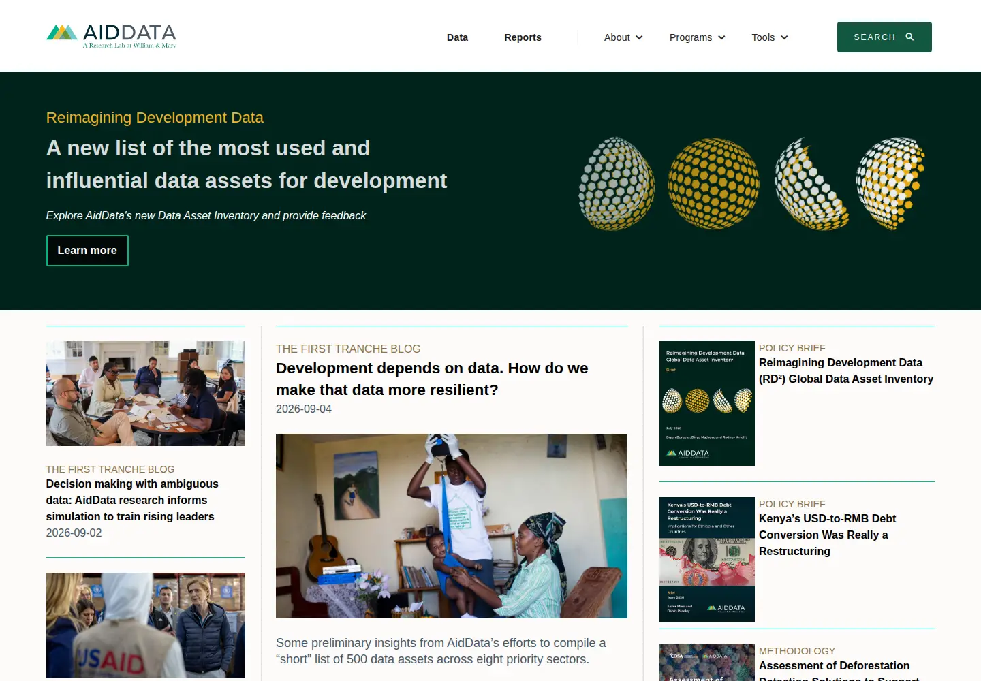Image resolution: width=981 pixels, height=681 pixels.
Task: Open the Data menu item
Action: point(457,37)
